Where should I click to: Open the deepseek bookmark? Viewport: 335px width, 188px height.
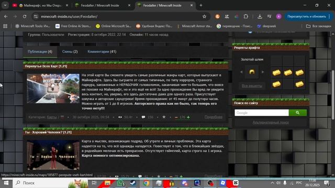[266, 26]
